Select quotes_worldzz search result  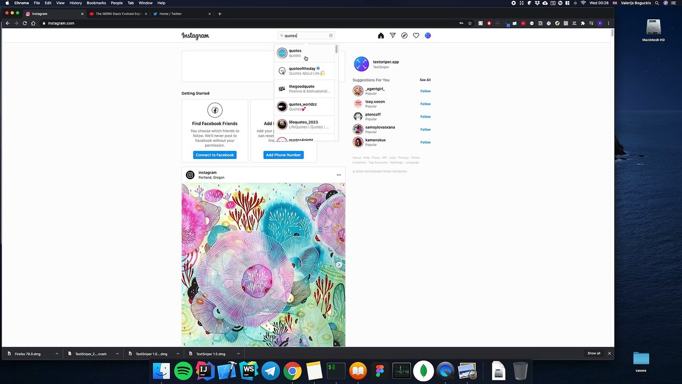tap(305, 107)
